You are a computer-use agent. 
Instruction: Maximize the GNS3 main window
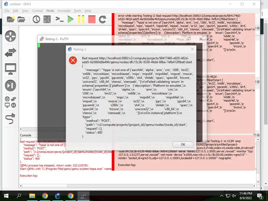pyautogui.click(x=242, y=4)
